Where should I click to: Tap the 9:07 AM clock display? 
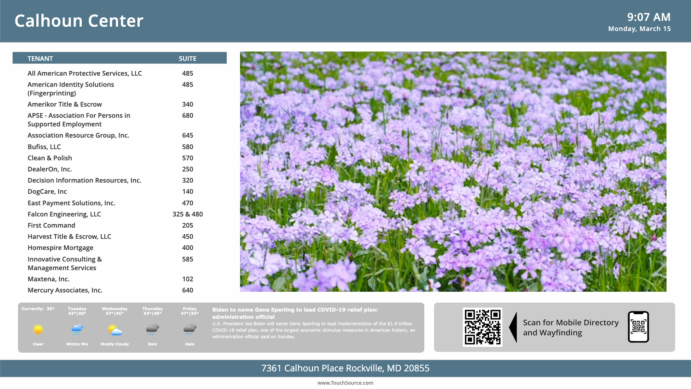(649, 17)
